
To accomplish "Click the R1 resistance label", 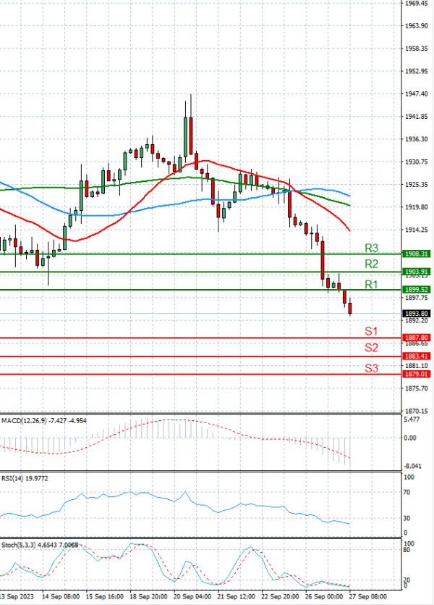I will tap(371, 284).
